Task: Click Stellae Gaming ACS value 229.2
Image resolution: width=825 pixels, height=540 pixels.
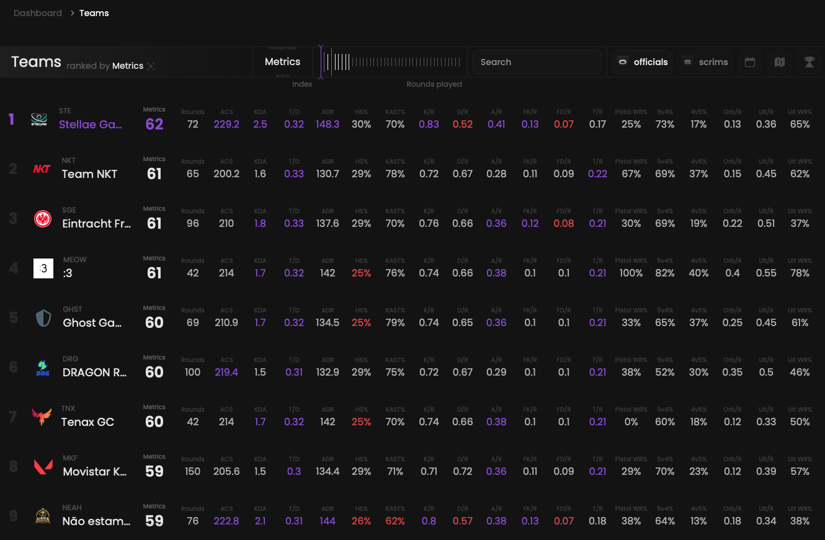Action: pos(226,124)
